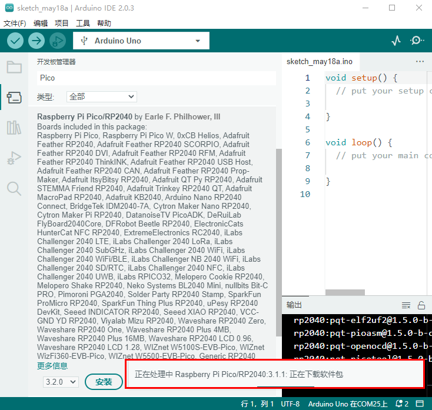This screenshot has width=432, height=410.
Task: Click line number 10 in editor
Action: point(305,194)
